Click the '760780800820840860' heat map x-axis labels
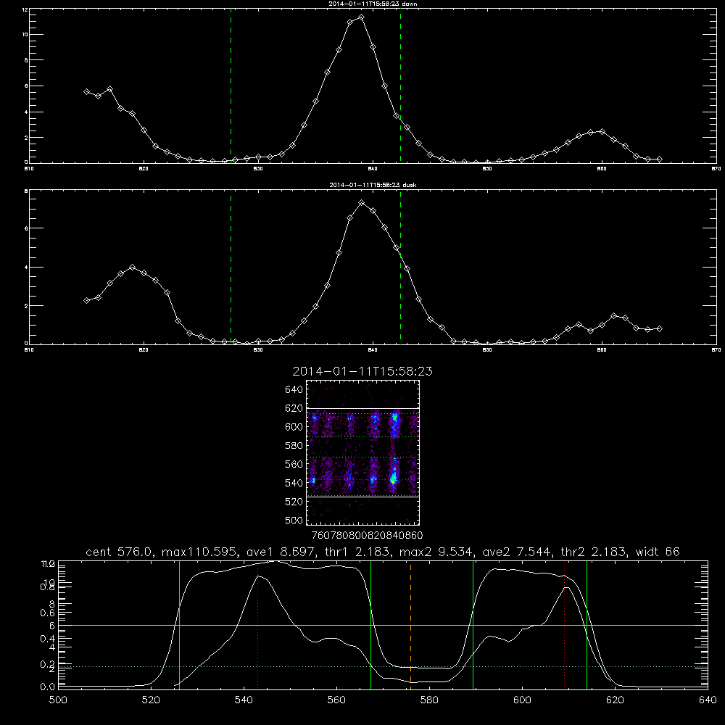Image resolution: width=725 pixels, height=725 pixels. [367, 535]
